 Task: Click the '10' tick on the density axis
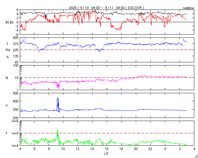17,78
